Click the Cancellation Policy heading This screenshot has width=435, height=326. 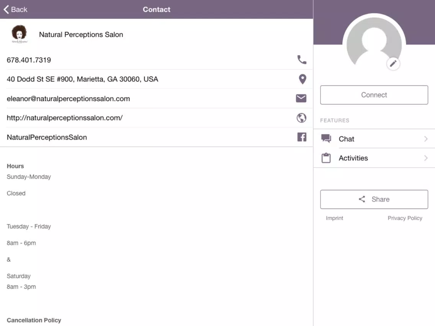point(34,320)
